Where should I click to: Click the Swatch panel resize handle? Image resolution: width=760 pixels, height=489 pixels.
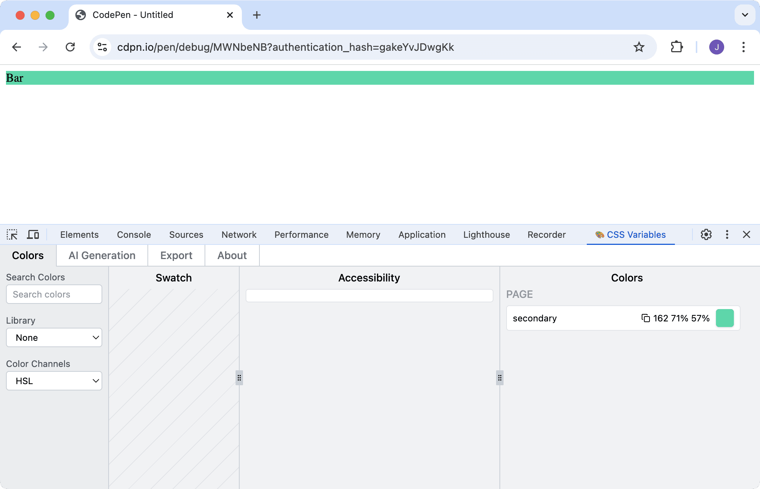click(239, 378)
